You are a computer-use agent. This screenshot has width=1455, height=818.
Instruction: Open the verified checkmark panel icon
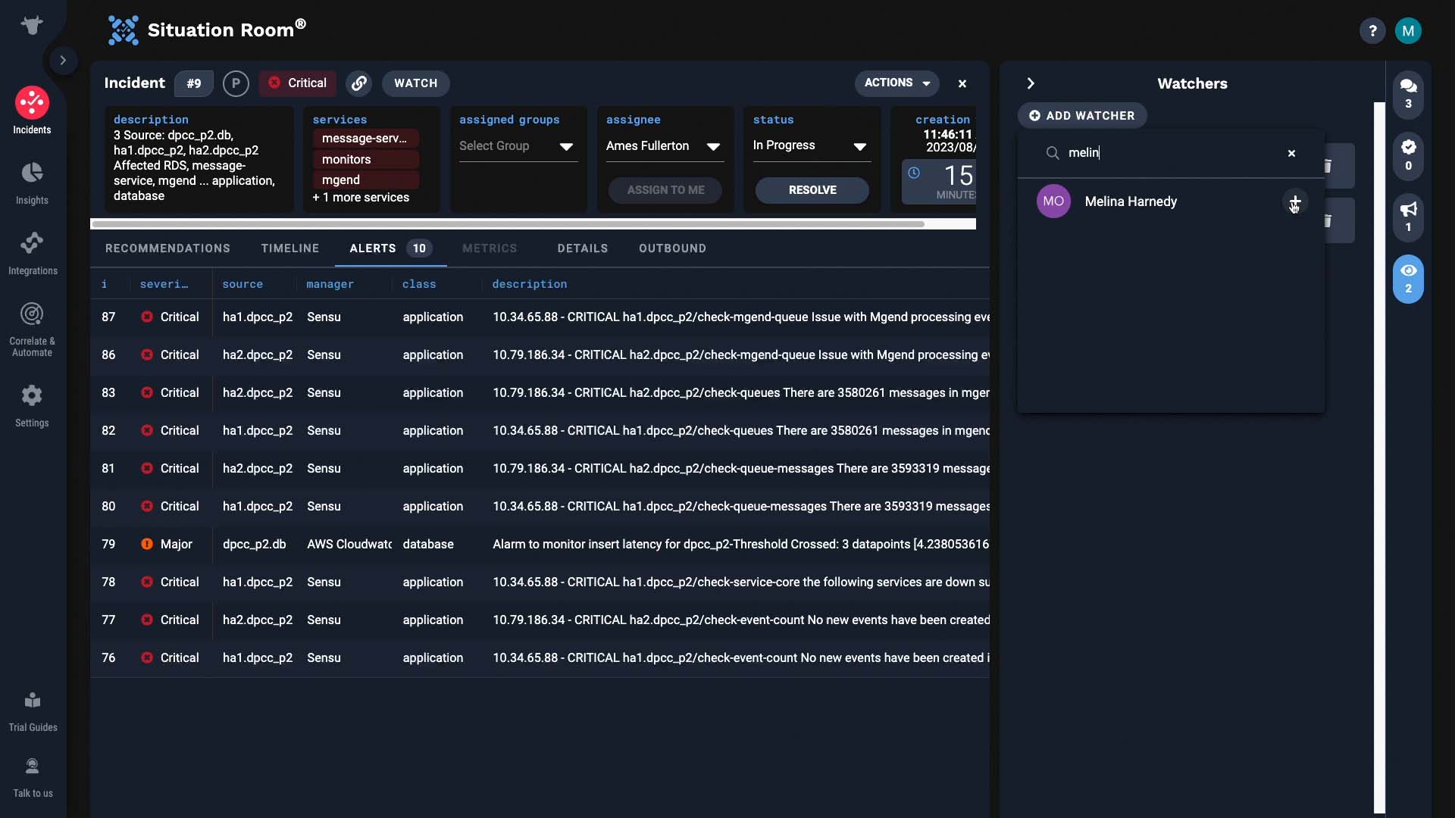[1408, 155]
